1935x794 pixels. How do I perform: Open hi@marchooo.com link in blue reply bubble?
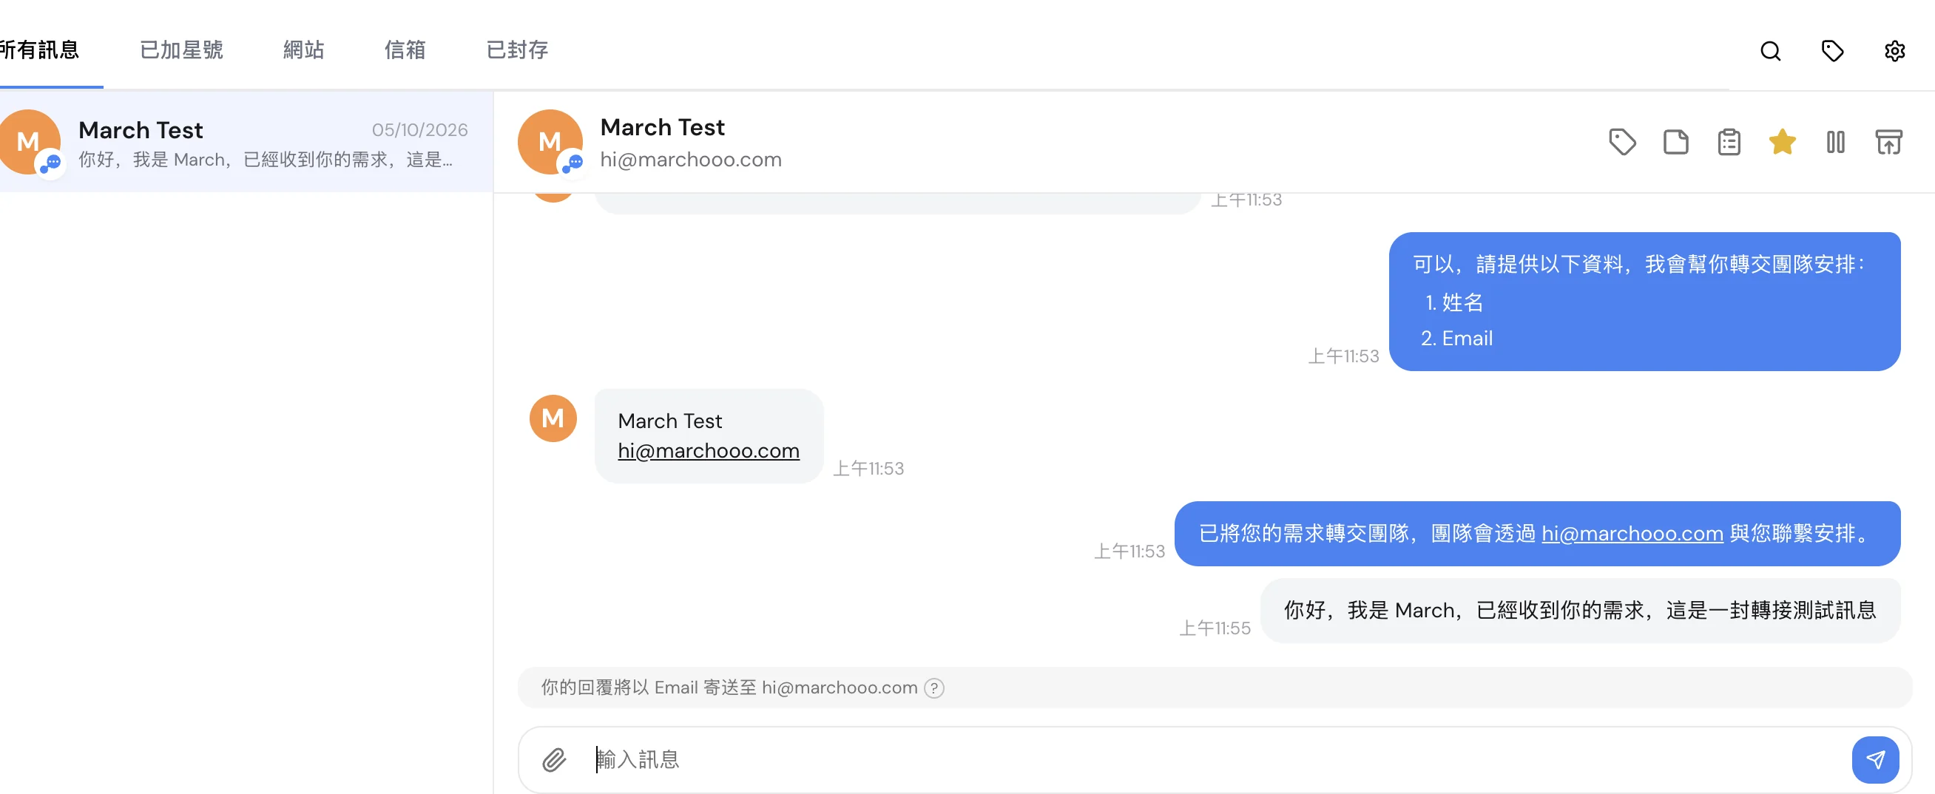coord(1632,533)
